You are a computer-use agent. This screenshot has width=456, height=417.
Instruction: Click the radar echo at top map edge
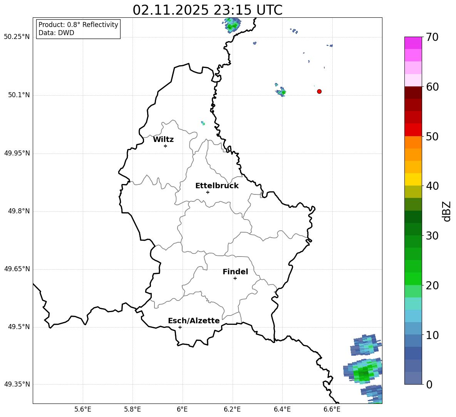(232, 25)
